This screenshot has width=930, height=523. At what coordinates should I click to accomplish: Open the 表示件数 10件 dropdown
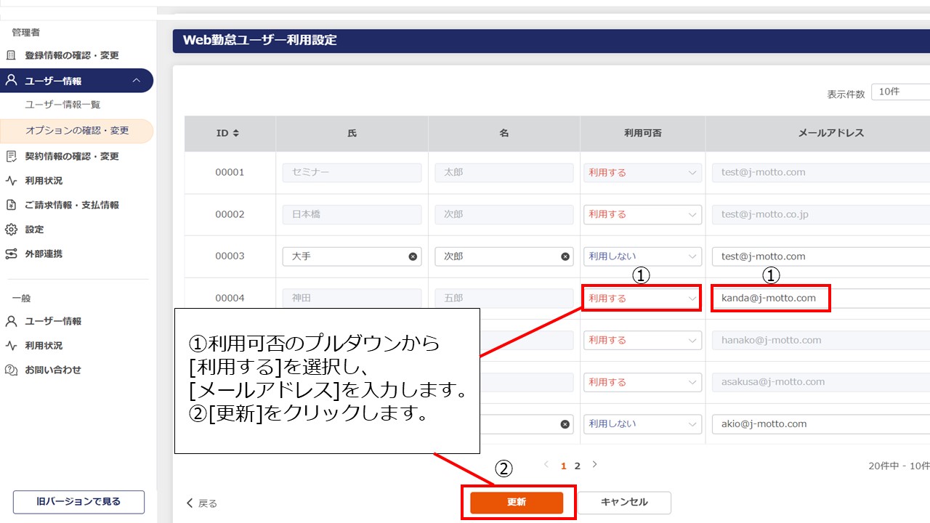click(901, 92)
